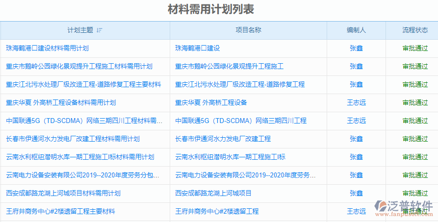Select the 编制人 column header

coord(356,30)
